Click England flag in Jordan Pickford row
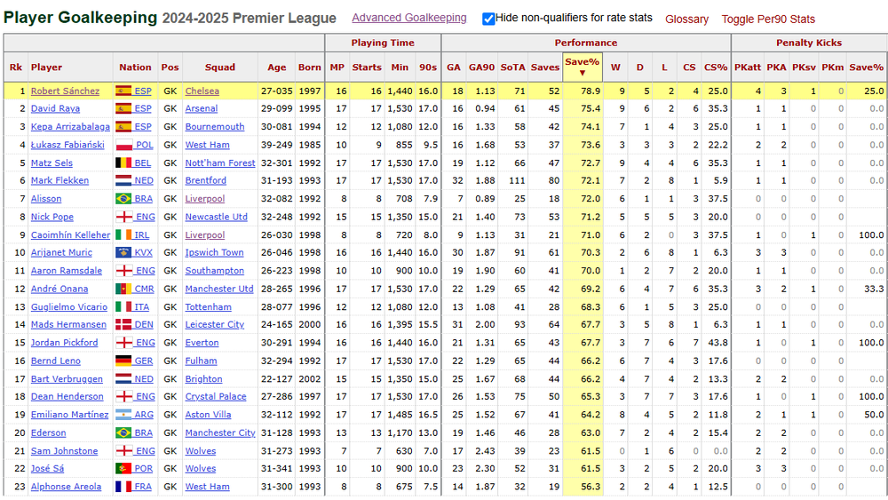The image size is (888, 500). click(123, 343)
